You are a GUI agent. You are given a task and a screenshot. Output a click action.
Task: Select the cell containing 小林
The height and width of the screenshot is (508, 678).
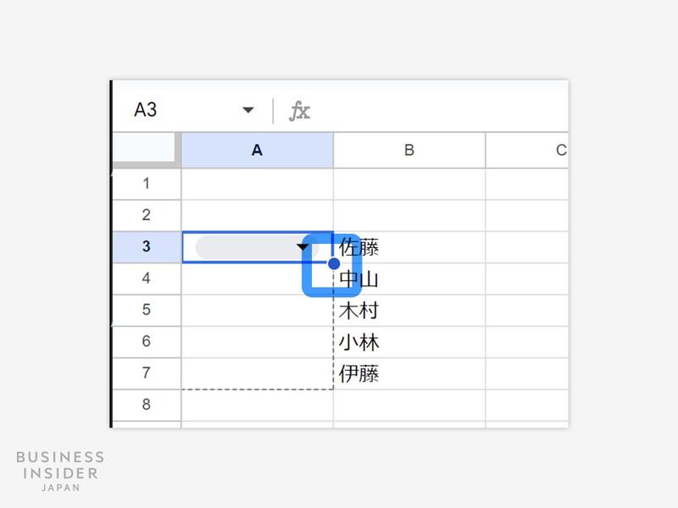tap(409, 342)
